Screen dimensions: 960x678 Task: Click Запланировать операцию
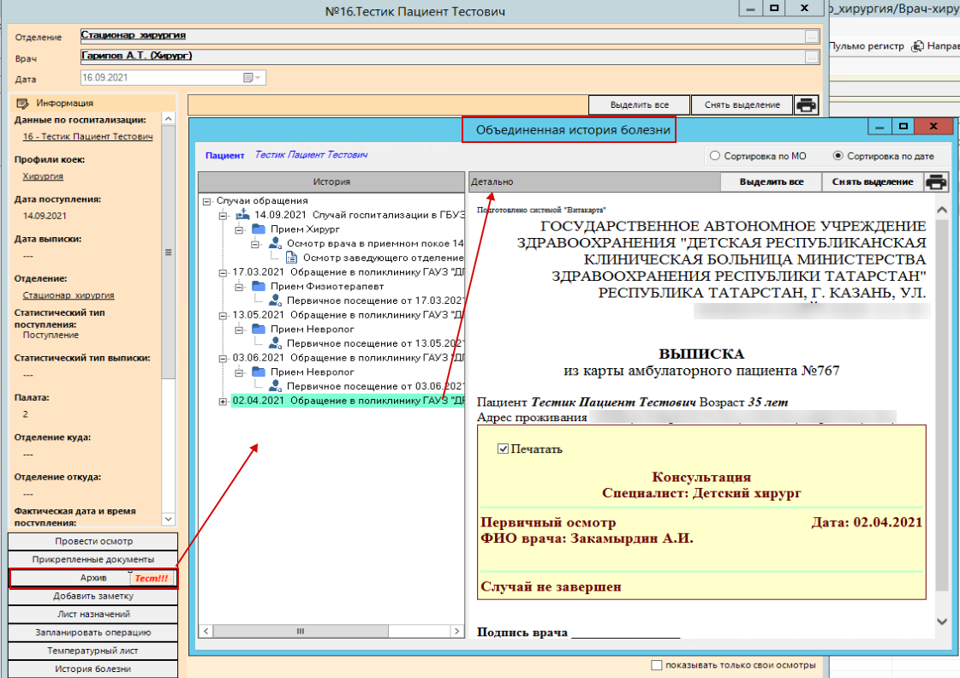click(93, 633)
